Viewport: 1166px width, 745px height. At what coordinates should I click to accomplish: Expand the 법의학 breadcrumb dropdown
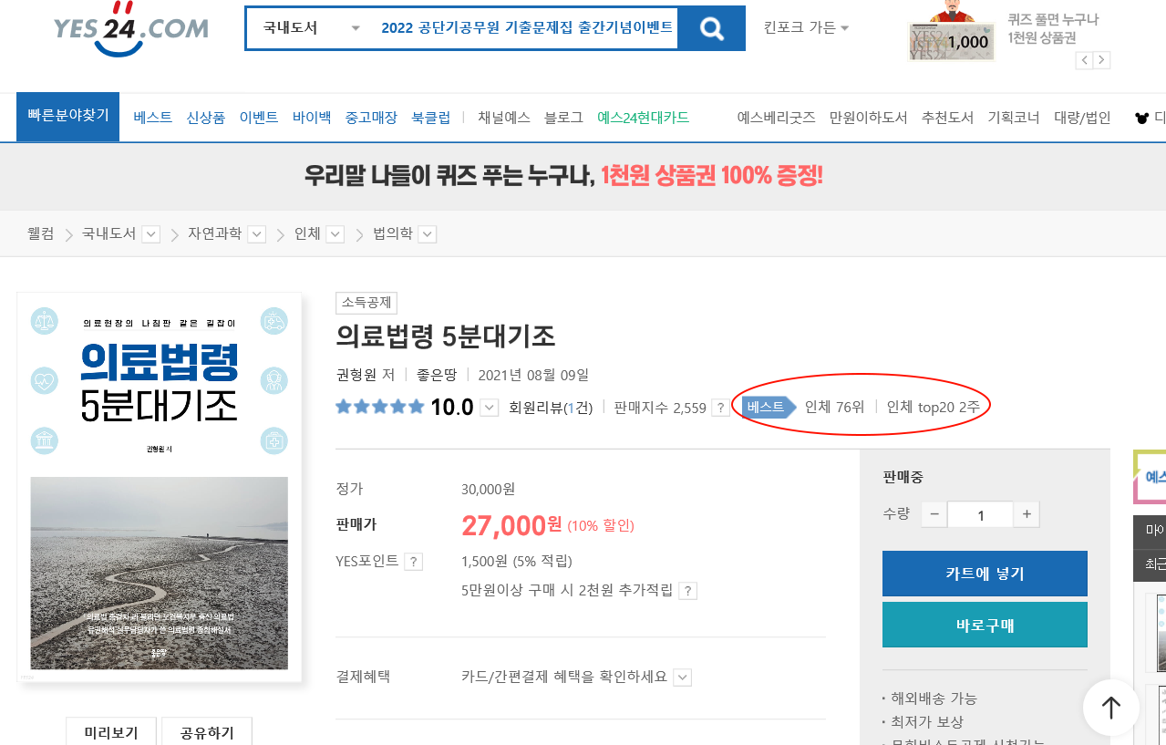coord(428,234)
